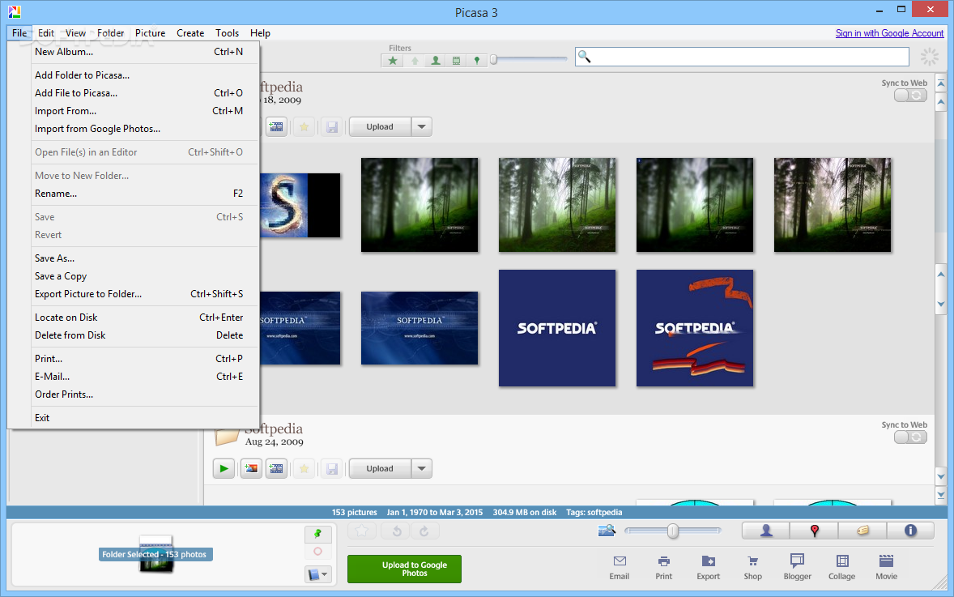Image resolution: width=954 pixels, height=597 pixels.
Task: Click the Movie maker icon
Action: click(x=886, y=566)
